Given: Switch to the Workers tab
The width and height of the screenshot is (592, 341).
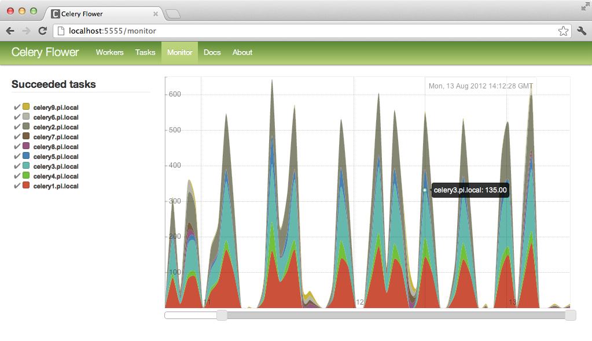Looking at the screenshot, I should click(x=109, y=52).
